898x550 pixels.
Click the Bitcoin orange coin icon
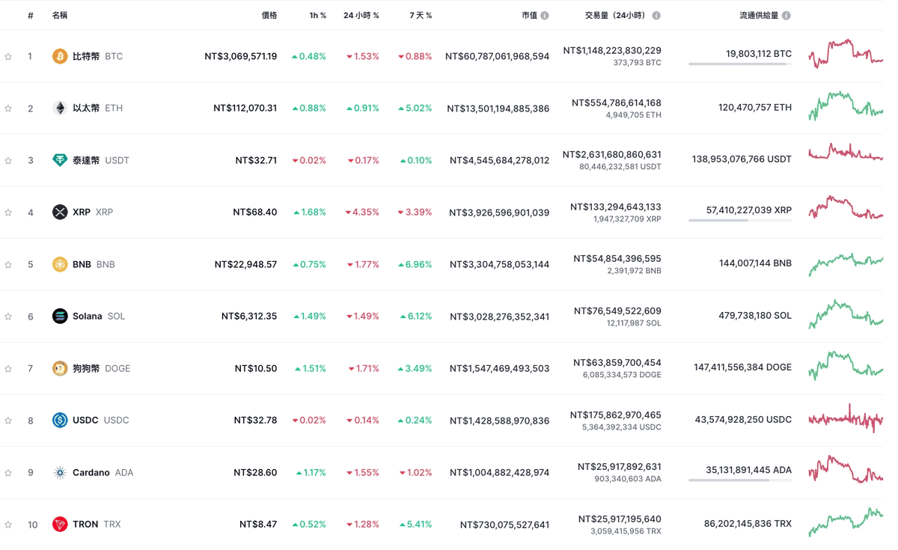pyautogui.click(x=60, y=56)
